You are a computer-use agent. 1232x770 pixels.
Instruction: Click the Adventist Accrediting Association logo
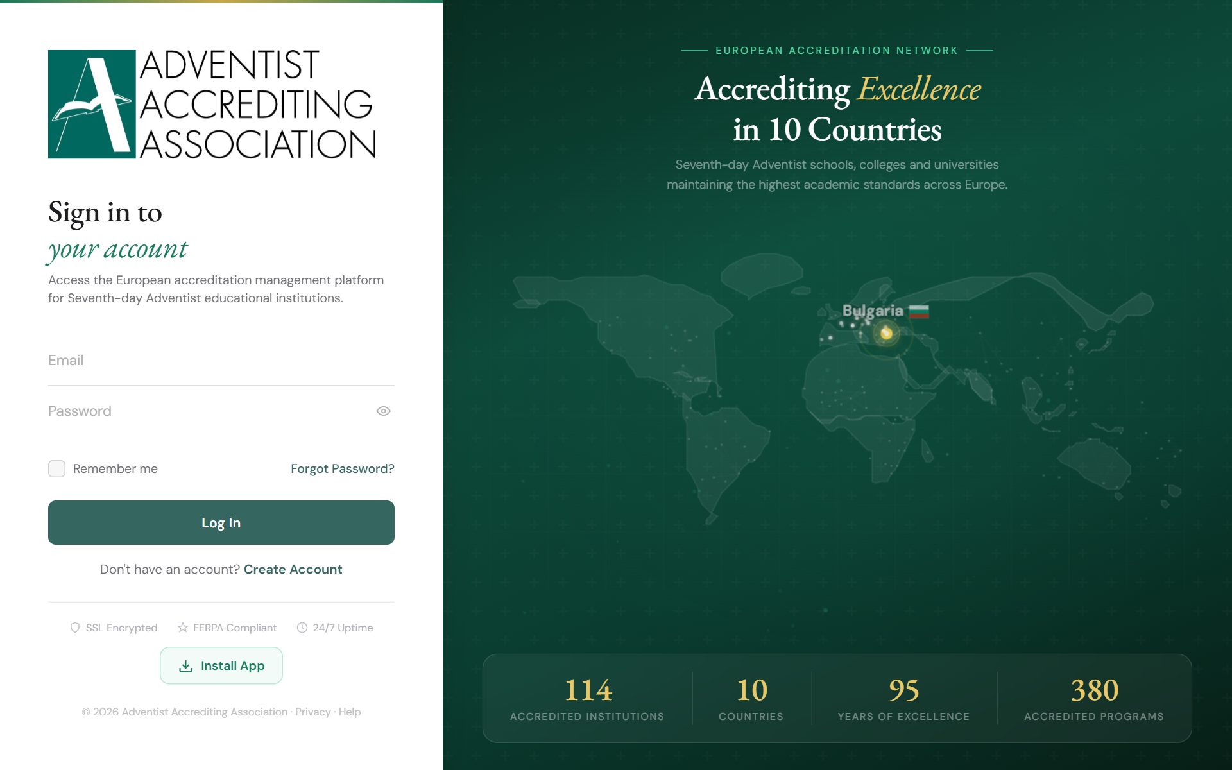point(212,104)
